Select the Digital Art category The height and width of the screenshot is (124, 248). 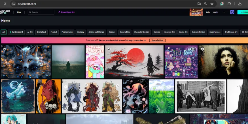[41, 32]
